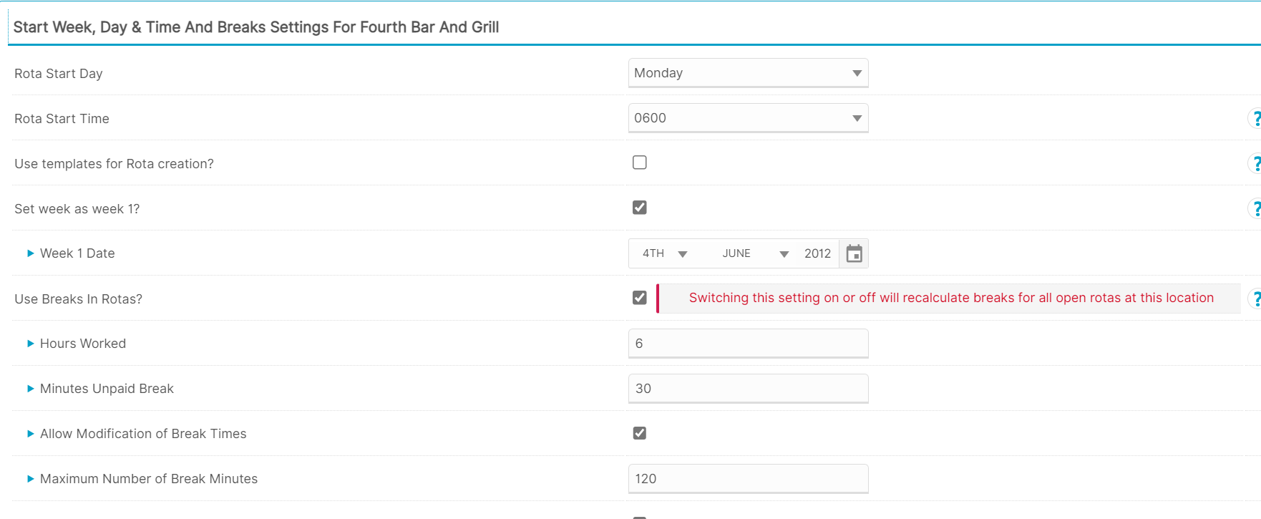Open the Rota Start Day dropdown

click(x=748, y=73)
